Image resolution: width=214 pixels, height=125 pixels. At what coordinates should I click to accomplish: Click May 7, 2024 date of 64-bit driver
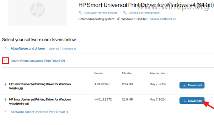click(158, 84)
